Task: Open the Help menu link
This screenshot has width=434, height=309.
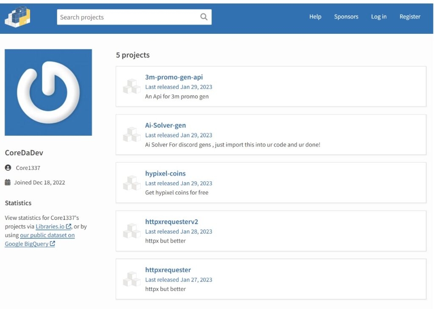Action: [x=315, y=16]
